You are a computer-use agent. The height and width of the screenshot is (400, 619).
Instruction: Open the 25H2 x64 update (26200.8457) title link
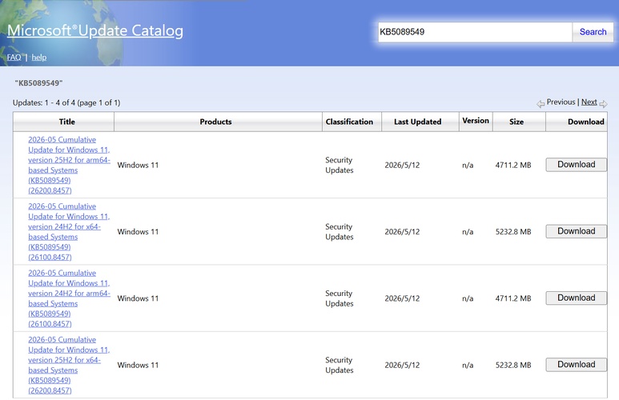69,365
